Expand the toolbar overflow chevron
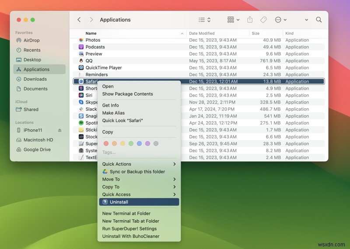The width and height of the screenshot is (350, 249). (x=307, y=20)
